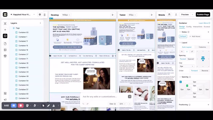Select the Default state button
The height and width of the screenshot is (120, 213).
(183, 37)
